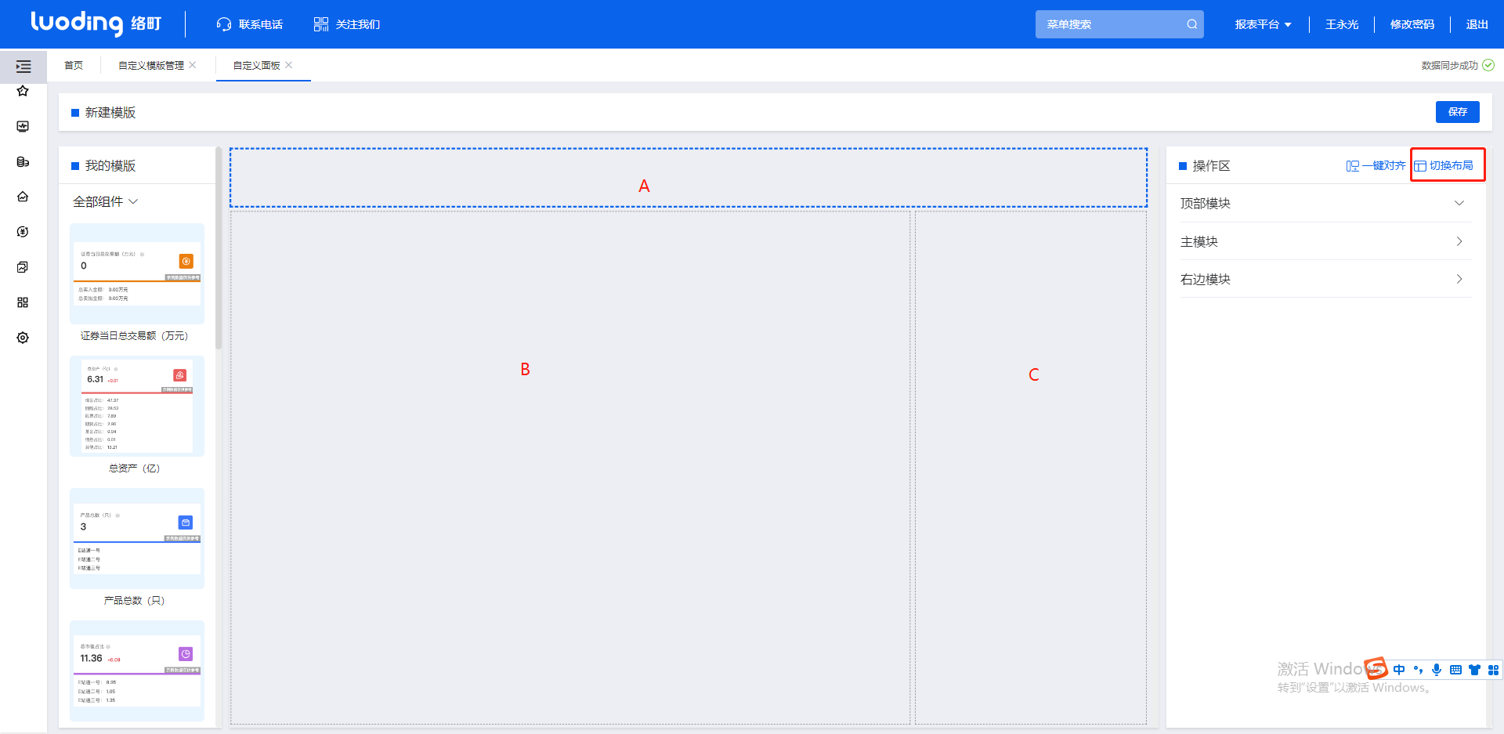Close the 自定义面板 tab
The height and width of the screenshot is (734, 1504).
coord(289,65)
